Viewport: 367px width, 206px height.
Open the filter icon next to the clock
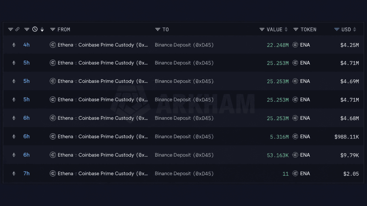click(x=27, y=29)
